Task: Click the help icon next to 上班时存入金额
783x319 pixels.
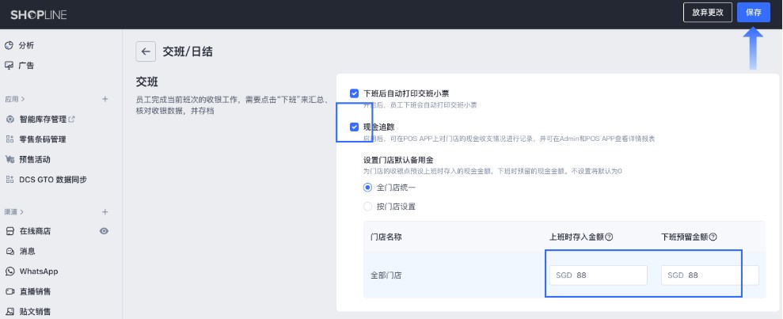Action: (610, 237)
